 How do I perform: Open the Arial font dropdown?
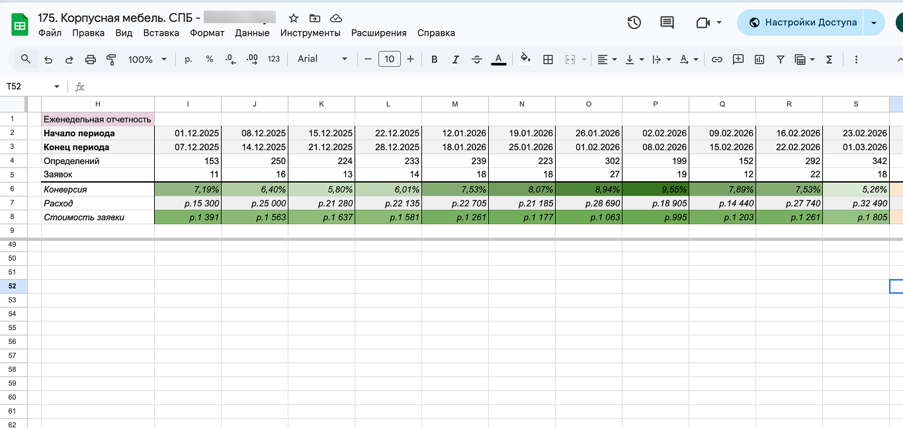[x=322, y=59]
